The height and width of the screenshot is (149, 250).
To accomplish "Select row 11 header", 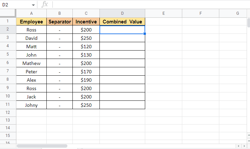I will click(8, 105).
